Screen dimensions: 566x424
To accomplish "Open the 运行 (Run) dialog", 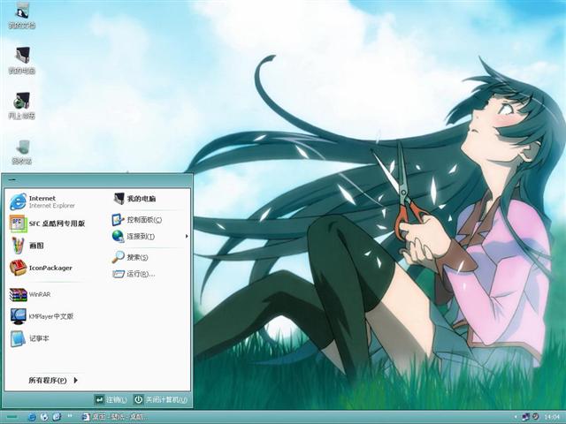I will click(139, 274).
